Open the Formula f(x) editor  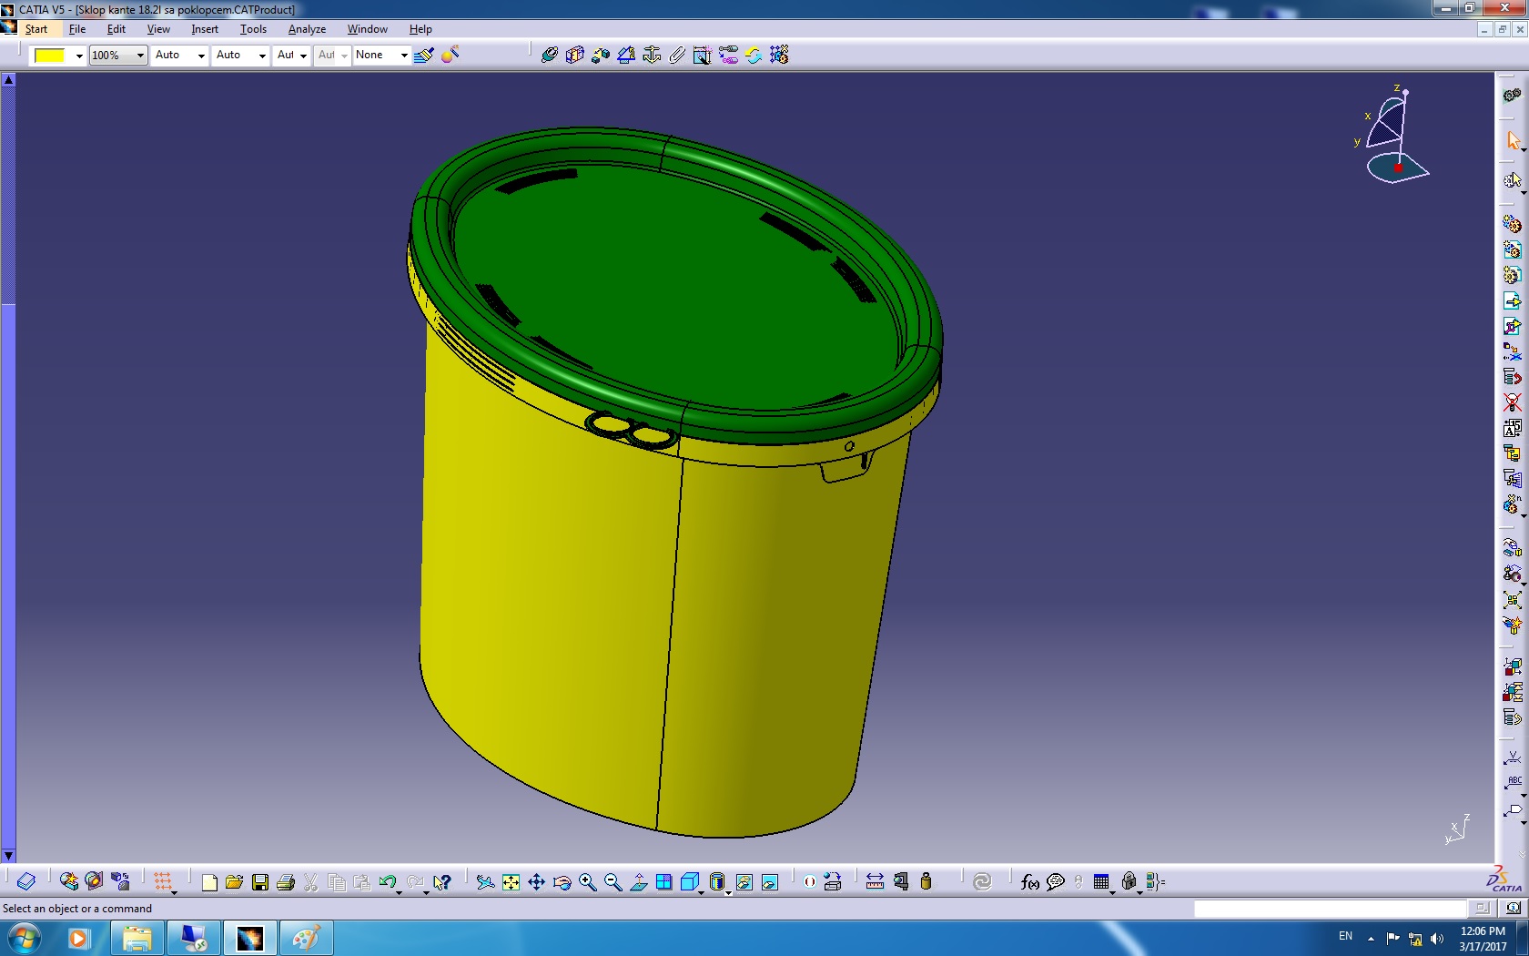pos(1029,881)
